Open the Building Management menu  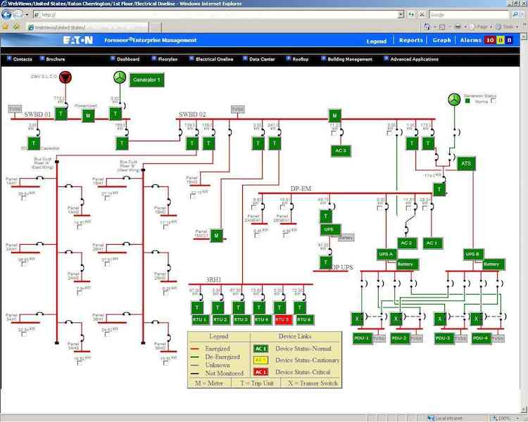click(x=347, y=59)
